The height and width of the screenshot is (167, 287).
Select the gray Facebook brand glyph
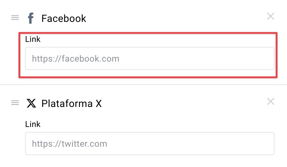(31, 18)
